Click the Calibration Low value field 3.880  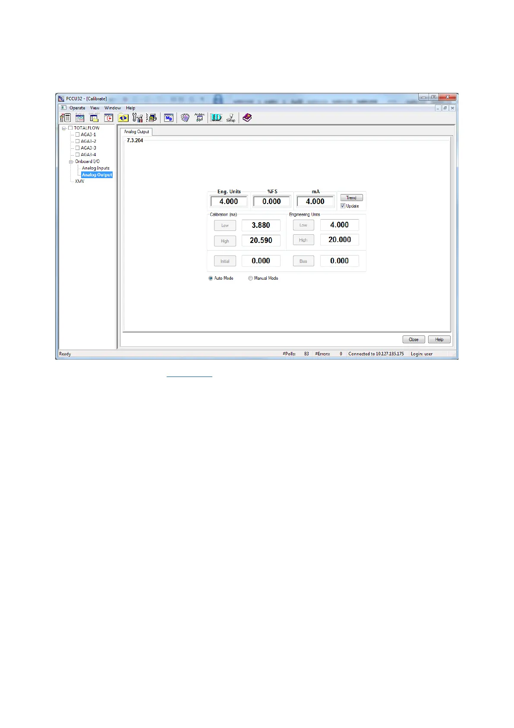coord(261,225)
